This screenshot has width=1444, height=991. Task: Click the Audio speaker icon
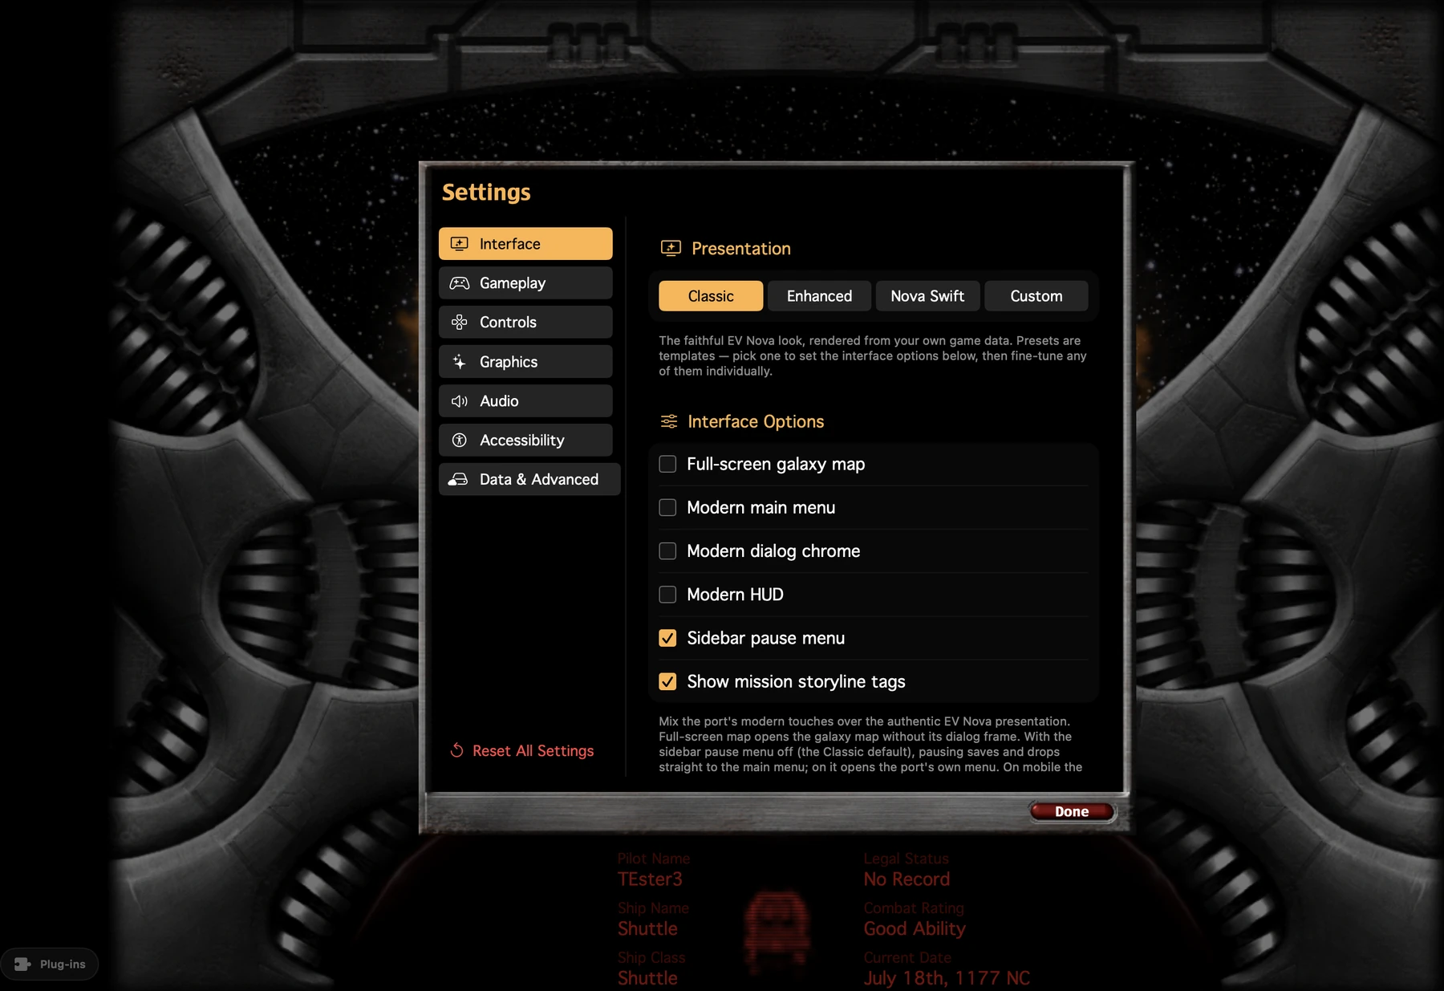[460, 401]
